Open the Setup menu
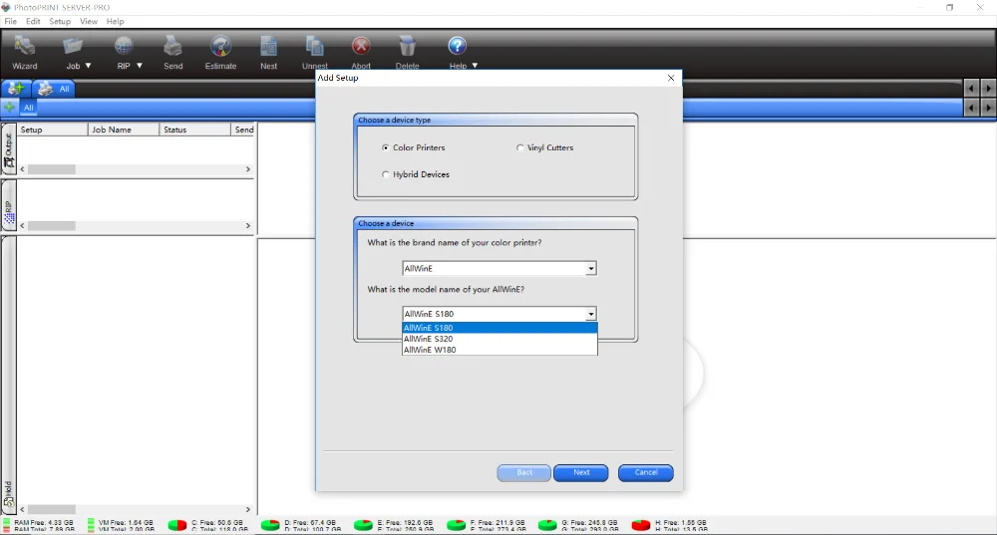 pos(60,21)
